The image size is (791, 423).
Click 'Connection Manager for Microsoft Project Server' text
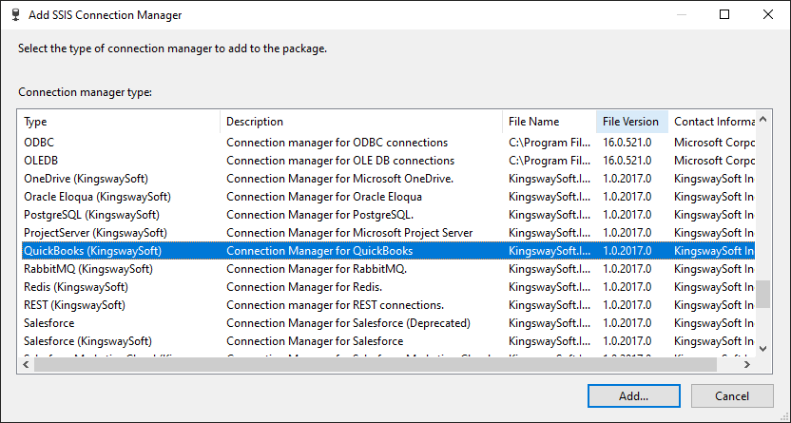[350, 233]
